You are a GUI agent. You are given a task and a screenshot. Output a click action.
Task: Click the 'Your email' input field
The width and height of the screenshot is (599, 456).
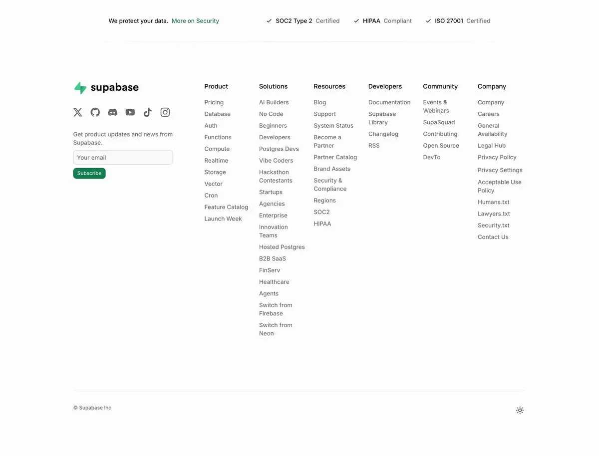pos(123,157)
